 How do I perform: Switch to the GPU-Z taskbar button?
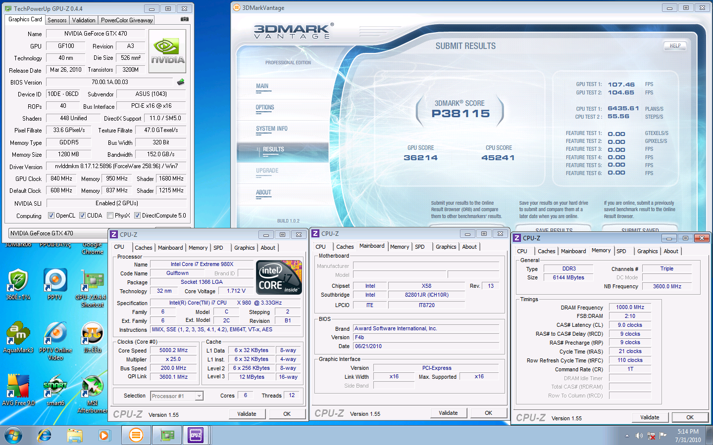[167, 435]
